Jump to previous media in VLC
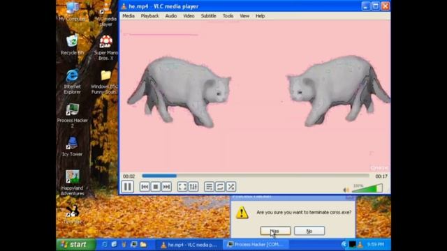The height and width of the screenshot is (251, 447). (x=145, y=187)
